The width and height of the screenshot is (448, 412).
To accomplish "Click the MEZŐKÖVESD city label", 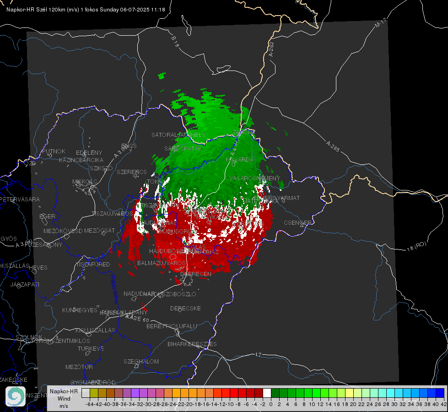I will point(63,231).
